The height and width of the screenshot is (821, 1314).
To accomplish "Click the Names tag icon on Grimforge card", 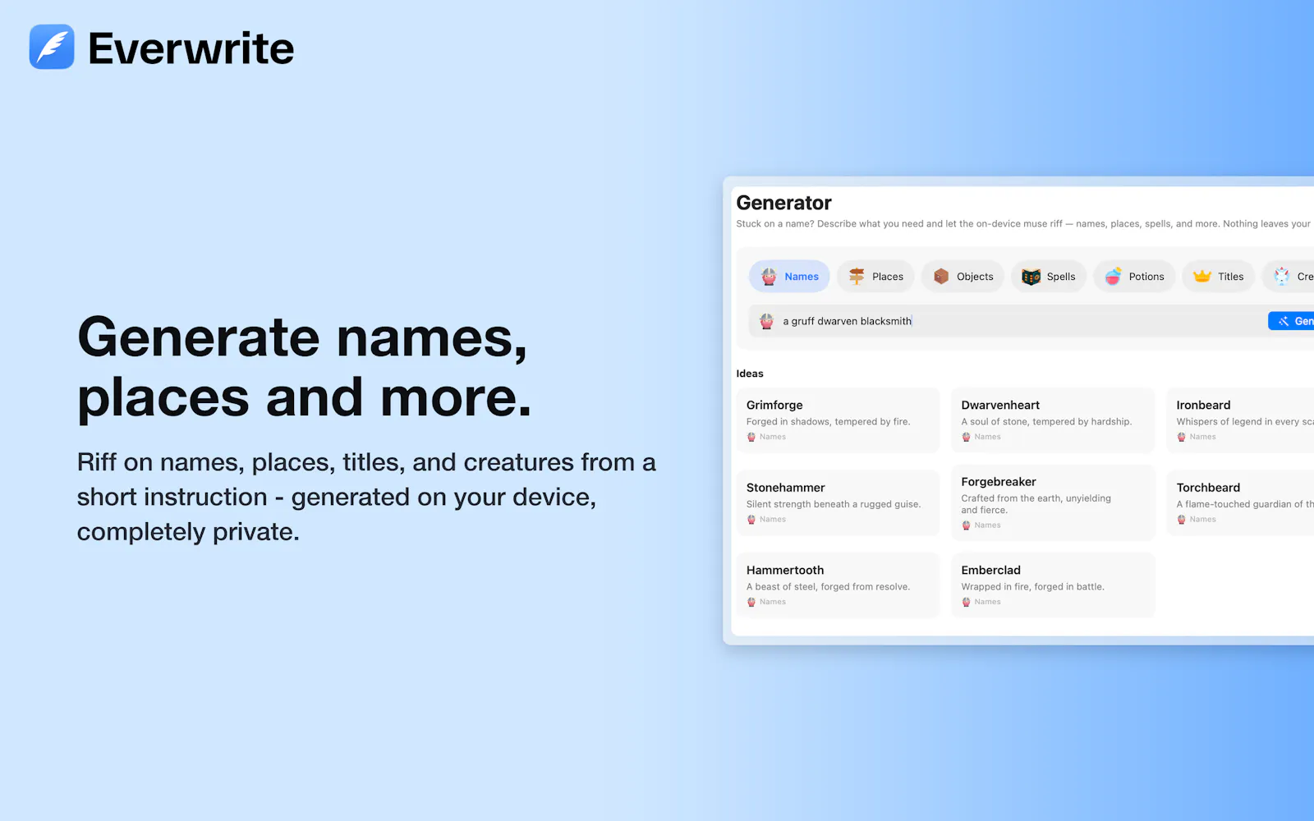I will (751, 437).
